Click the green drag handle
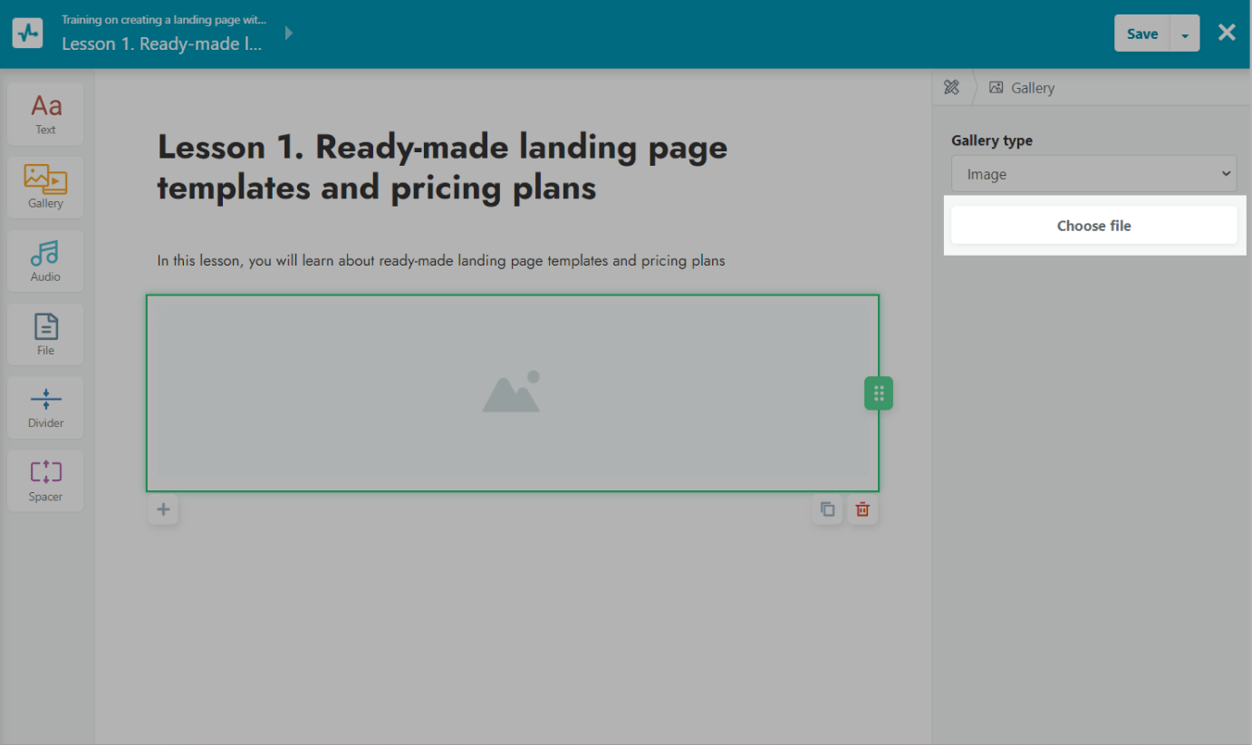This screenshot has width=1252, height=745. 878,393
